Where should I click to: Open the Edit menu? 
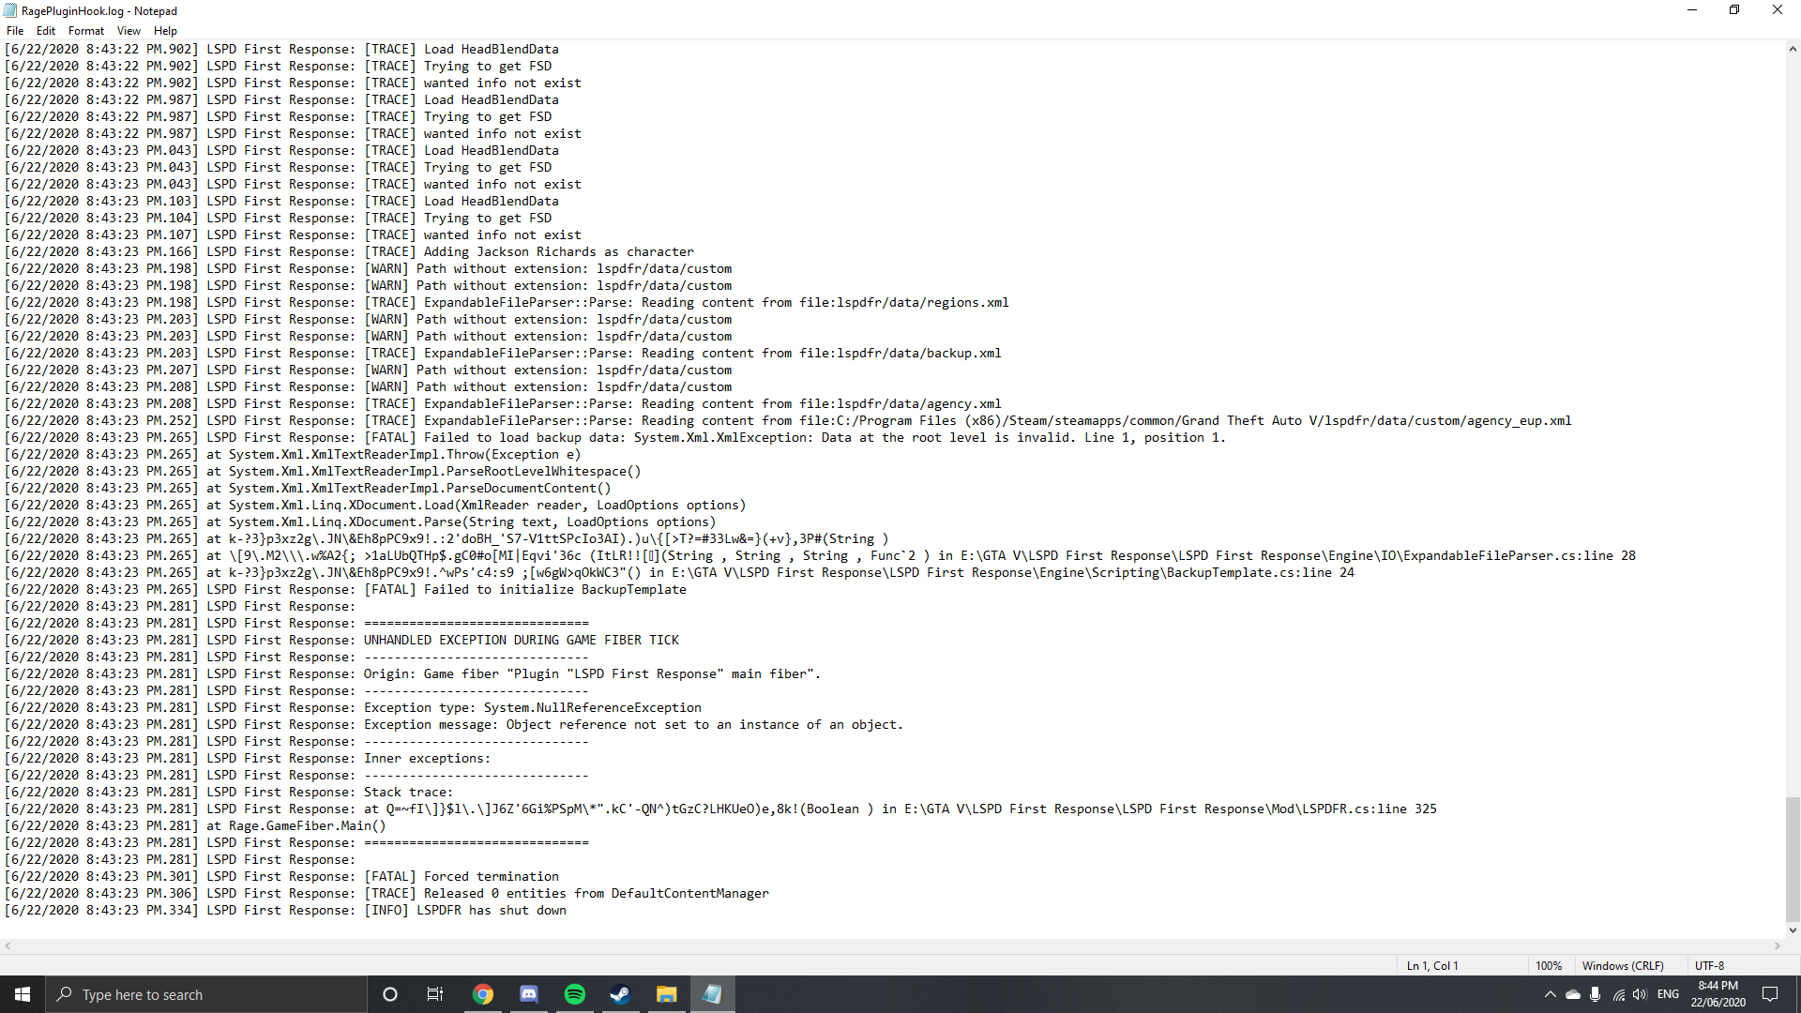click(x=46, y=31)
